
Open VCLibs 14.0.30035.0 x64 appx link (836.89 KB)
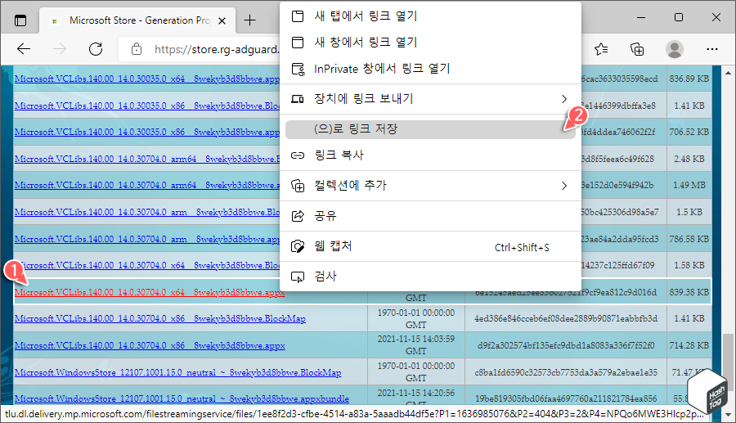coord(147,79)
